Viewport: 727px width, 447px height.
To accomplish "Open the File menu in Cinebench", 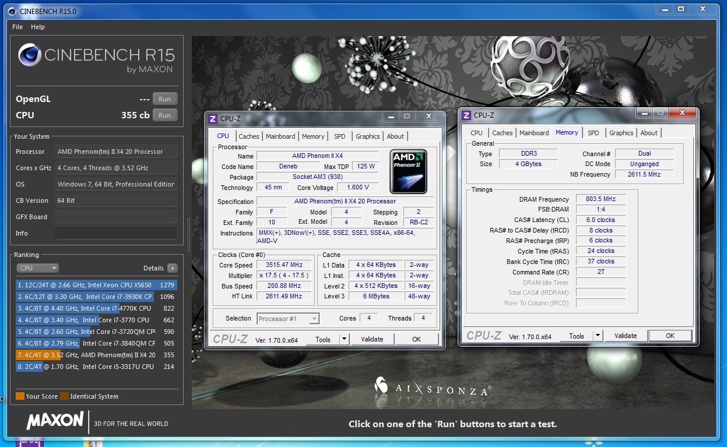I will tap(17, 27).
